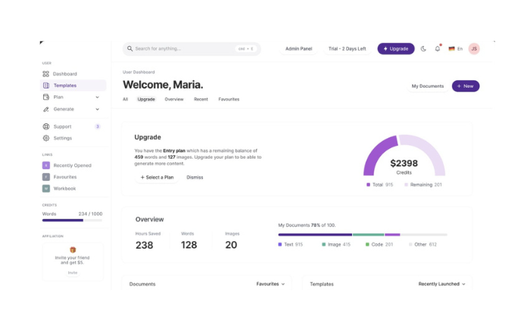Click the gift icon in Affiliation card
The width and height of the screenshot is (527, 322).
[x=73, y=249]
